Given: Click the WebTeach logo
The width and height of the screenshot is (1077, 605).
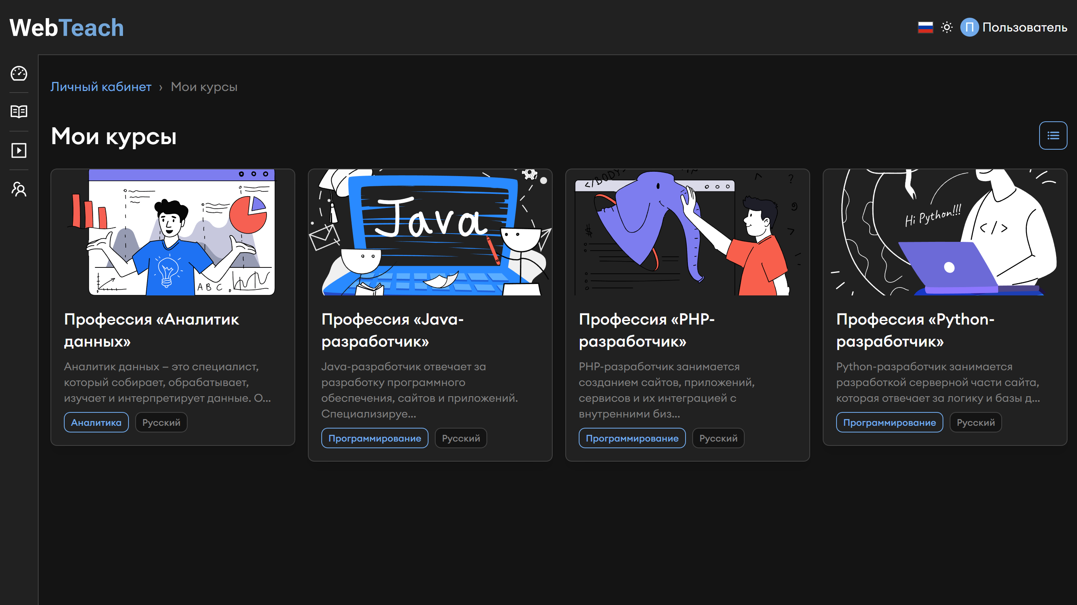Looking at the screenshot, I should tap(67, 28).
